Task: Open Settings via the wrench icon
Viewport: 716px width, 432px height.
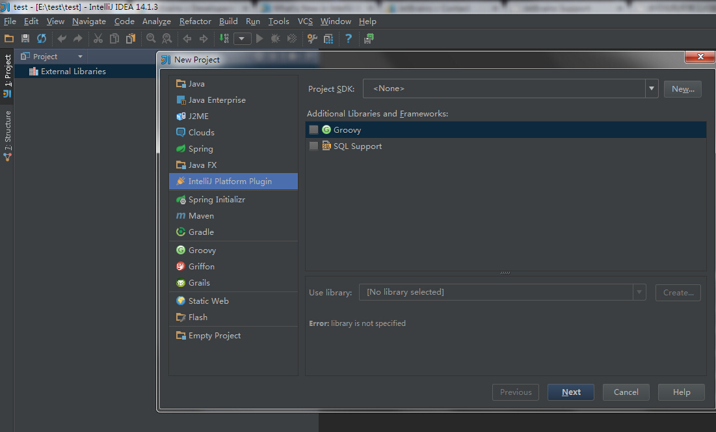Action: tap(312, 39)
